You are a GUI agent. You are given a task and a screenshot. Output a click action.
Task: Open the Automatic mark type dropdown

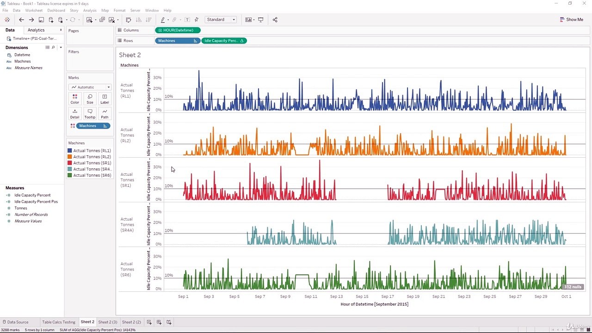click(90, 87)
